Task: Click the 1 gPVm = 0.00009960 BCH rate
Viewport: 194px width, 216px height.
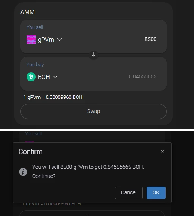Action: coord(53,97)
